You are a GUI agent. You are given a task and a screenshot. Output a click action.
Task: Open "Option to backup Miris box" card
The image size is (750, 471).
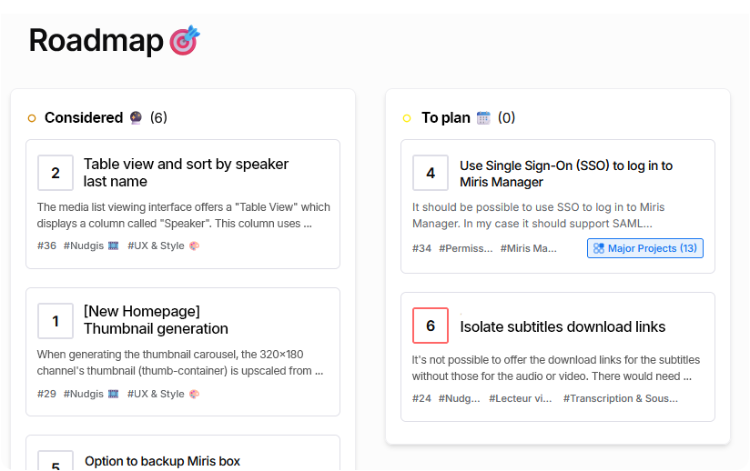click(x=162, y=461)
